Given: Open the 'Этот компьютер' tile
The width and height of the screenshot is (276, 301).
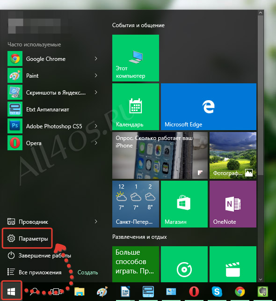Looking at the screenshot, I should (136, 58).
